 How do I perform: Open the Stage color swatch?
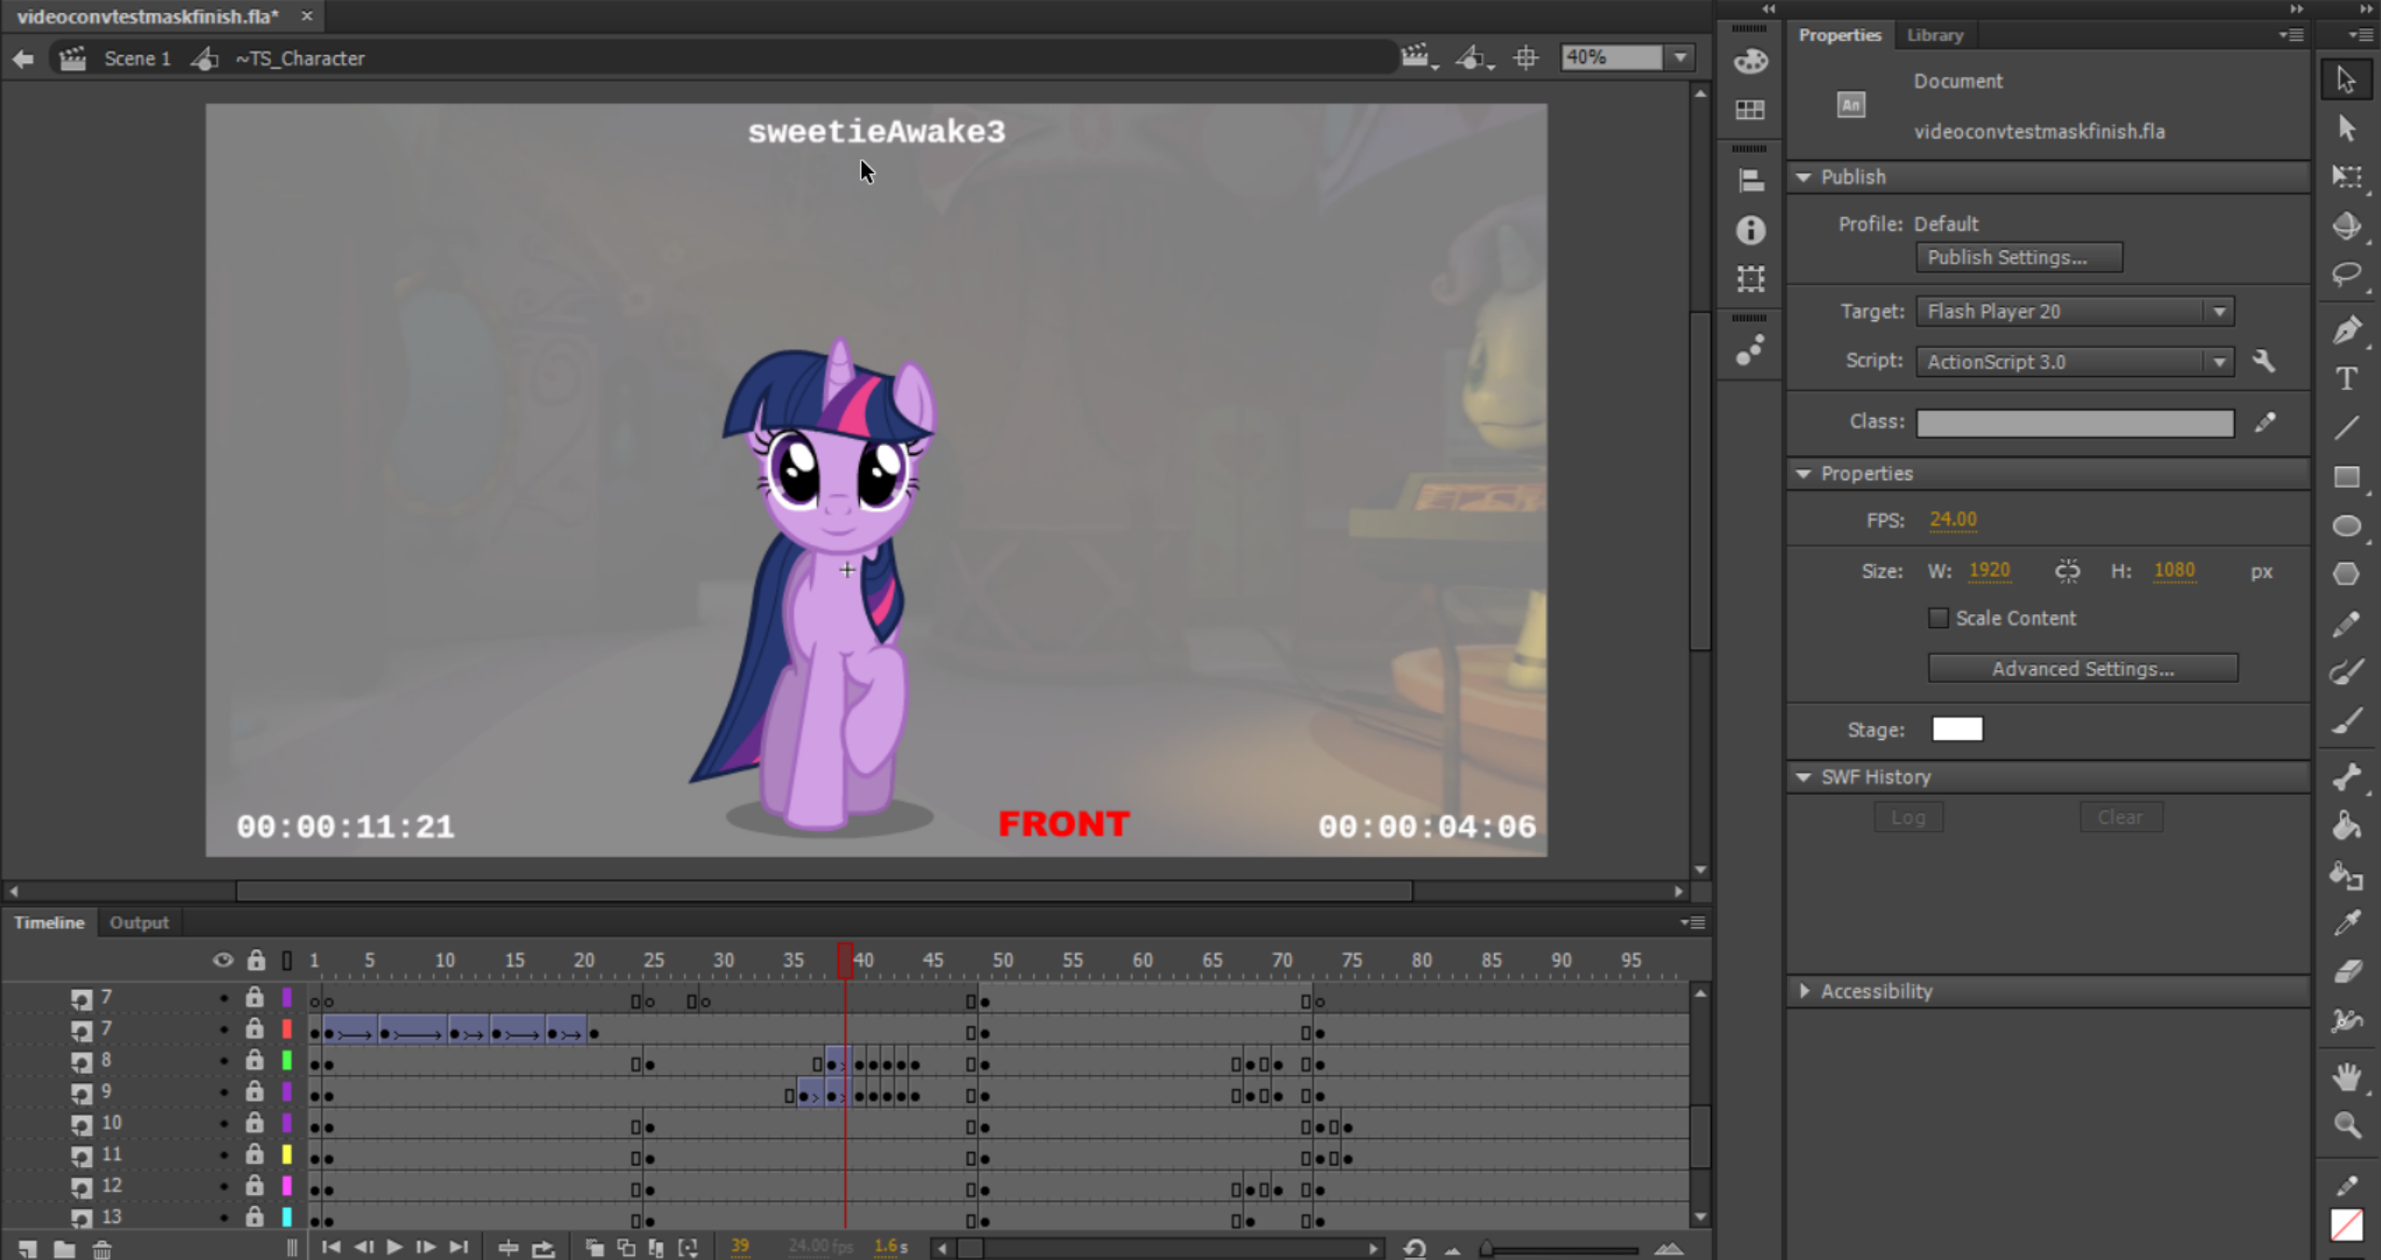click(1957, 730)
